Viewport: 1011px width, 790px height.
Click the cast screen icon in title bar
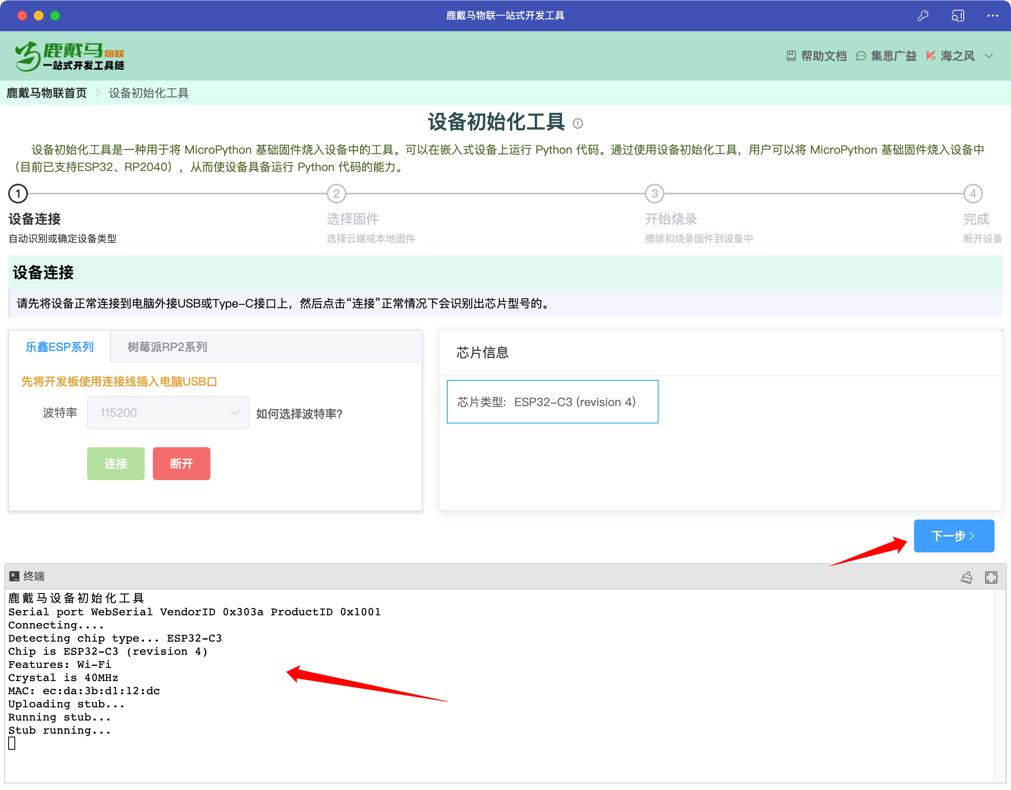(958, 16)
